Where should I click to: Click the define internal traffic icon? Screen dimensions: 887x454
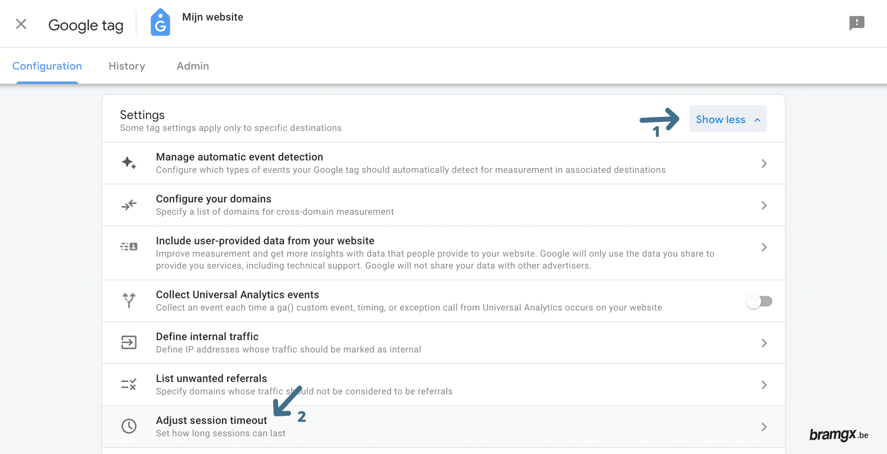[129, 342]
